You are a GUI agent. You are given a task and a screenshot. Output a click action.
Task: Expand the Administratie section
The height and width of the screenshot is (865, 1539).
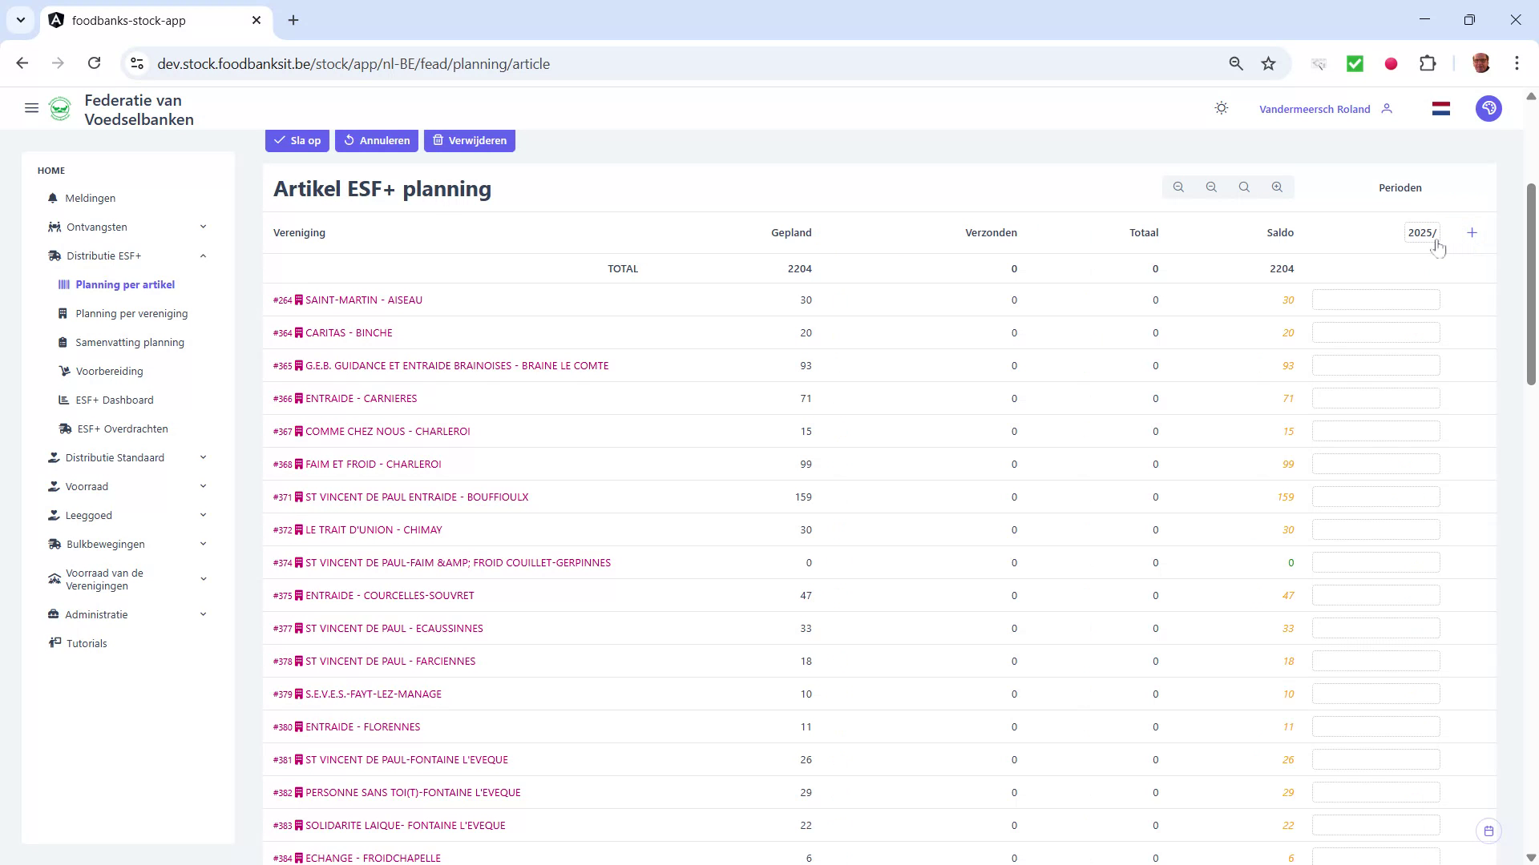203,614
